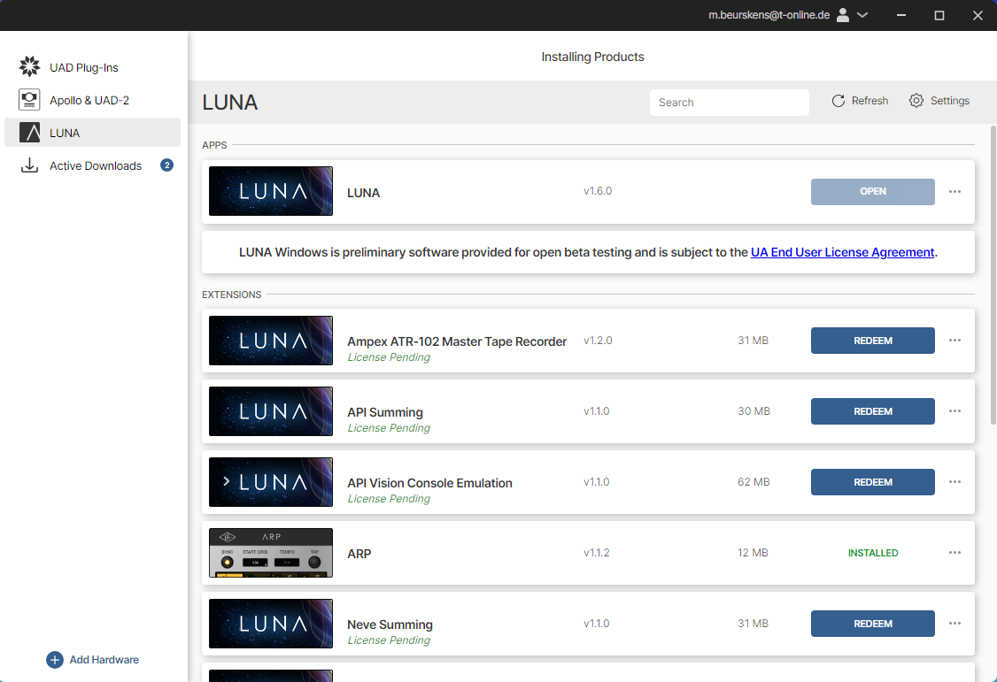Screen dimensions: 997x682
Task: Click the ARP version v1.1.2 text
Action: pos(597,553)
